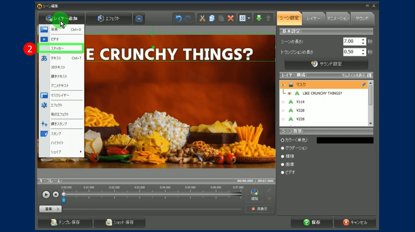The image size is (415, 232).
Task: Select the 模様 background option
Action: pyautogui.click(x=283, y=156)
